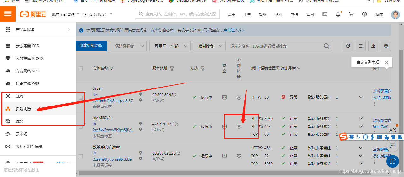Tick the checkbox for order instance
Viewport: 404px width, 177px height.
pos(81,98)
